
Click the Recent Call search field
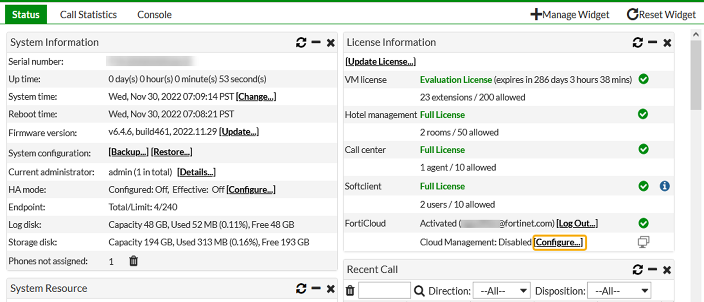(385, 290)
